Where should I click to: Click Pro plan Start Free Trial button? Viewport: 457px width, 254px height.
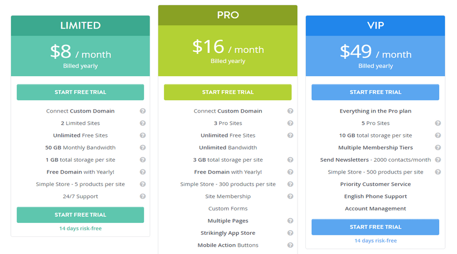(227, 92)
